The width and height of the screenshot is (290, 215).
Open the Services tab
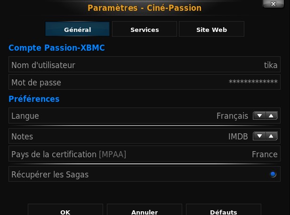click(145, 30)
